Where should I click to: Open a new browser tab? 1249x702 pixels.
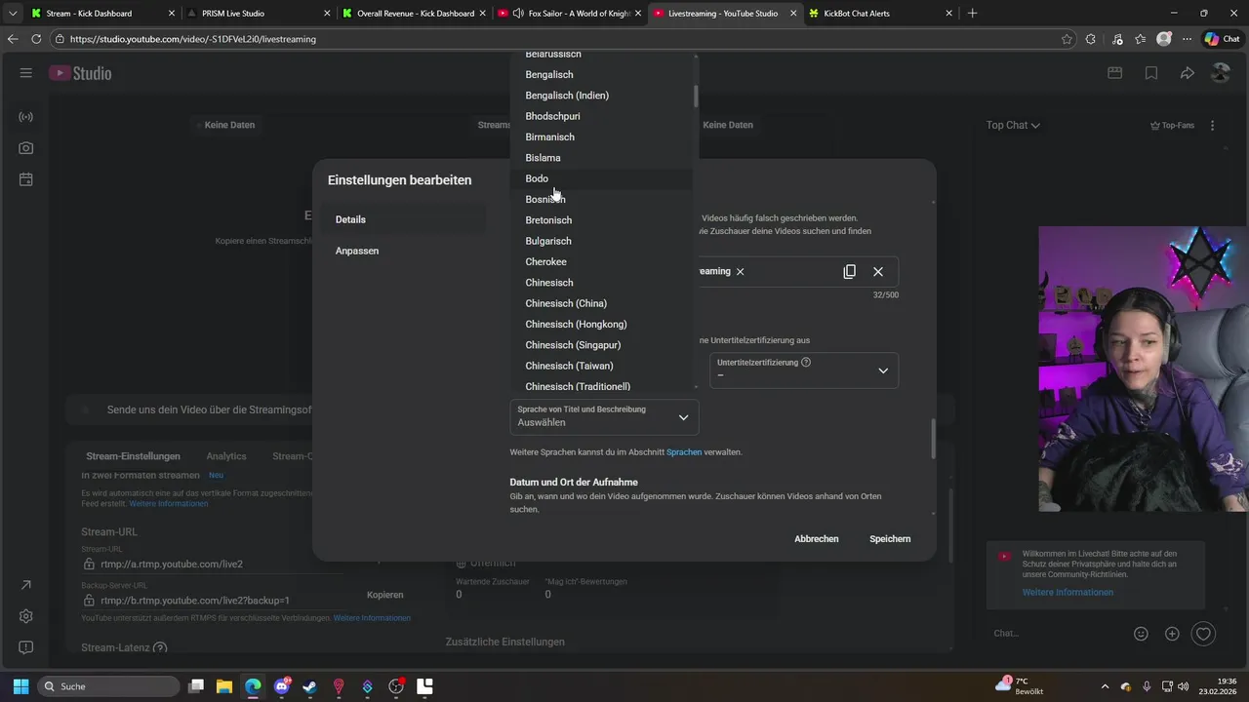[972, 14]
